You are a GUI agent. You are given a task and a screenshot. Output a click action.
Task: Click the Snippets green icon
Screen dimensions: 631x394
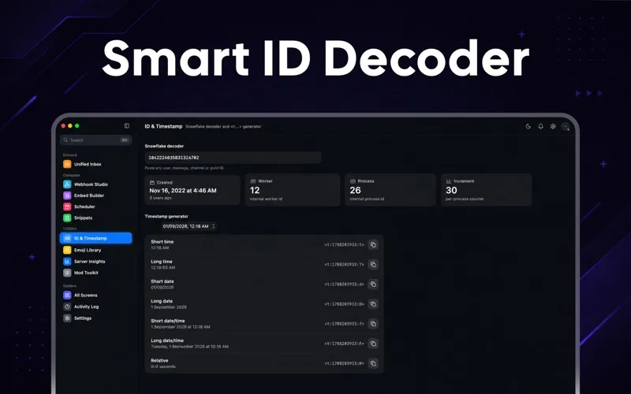pyautogui.click(x=67, y=218)
